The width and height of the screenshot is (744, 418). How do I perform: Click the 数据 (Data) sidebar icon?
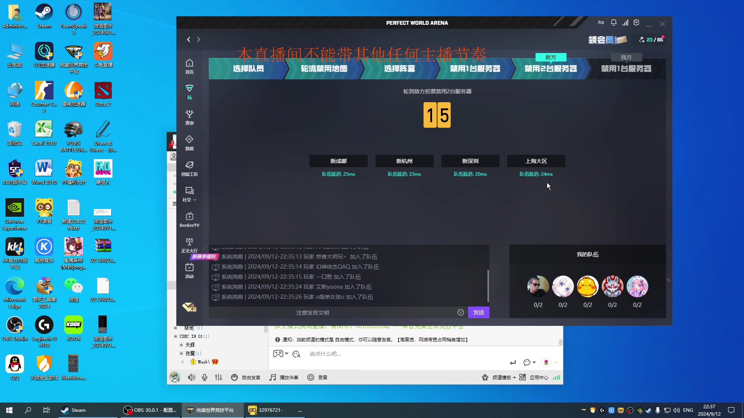pyautogui.click(x=189, y=142)
